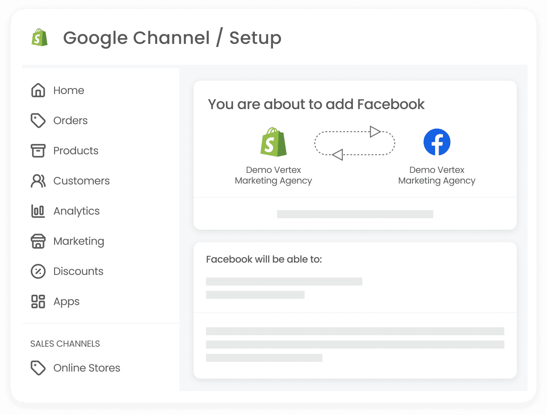Screen dimensions: 547x415
Task: Open Home in the sidebar
Action: coord(68,90)
